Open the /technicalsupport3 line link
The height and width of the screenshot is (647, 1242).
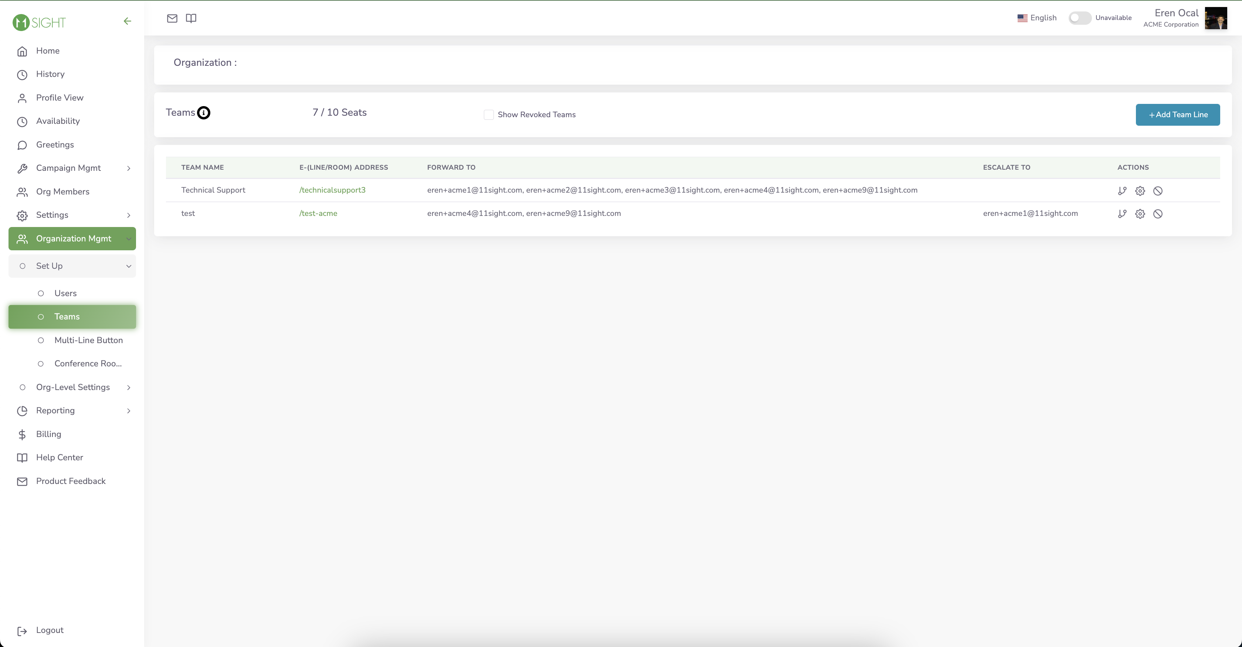click(332, 190)
